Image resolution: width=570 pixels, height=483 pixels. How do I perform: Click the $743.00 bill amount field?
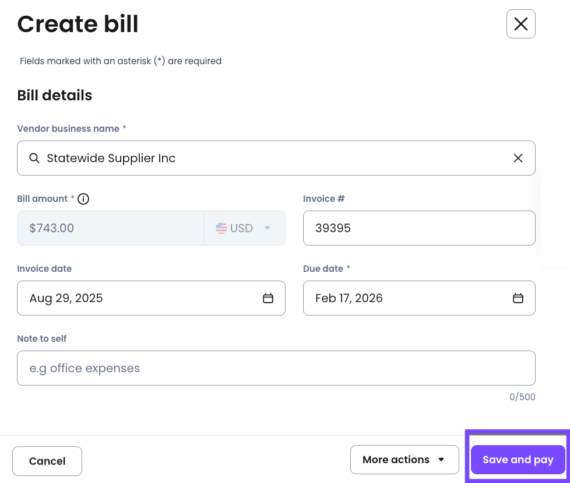pos(110,228)
